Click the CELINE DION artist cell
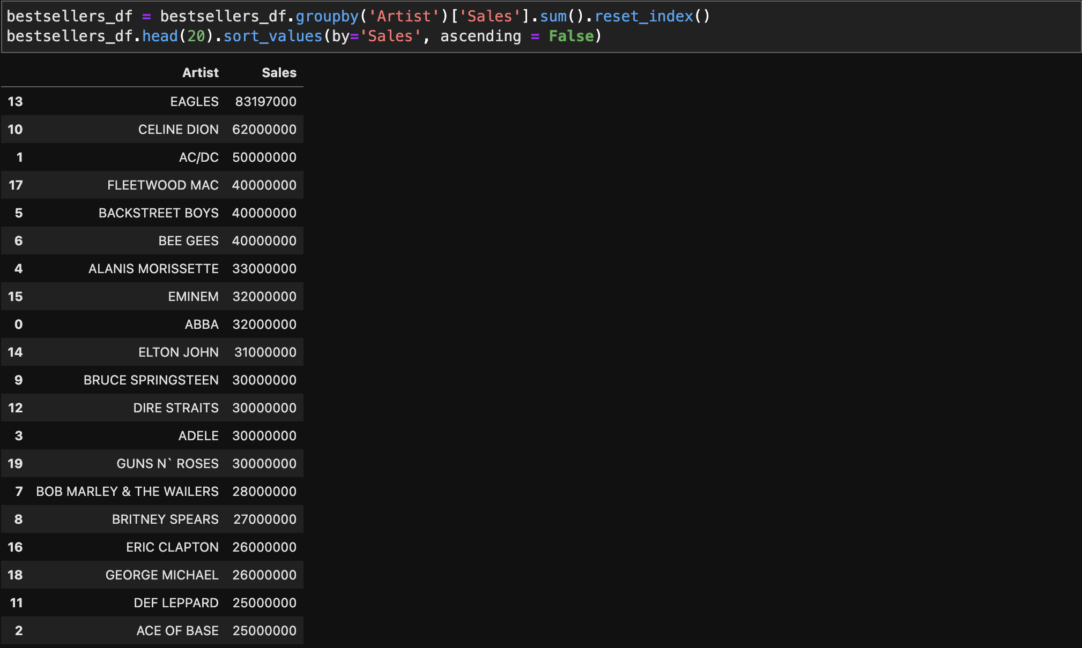Screen dimensions: 1082x648 pos(178,129)
